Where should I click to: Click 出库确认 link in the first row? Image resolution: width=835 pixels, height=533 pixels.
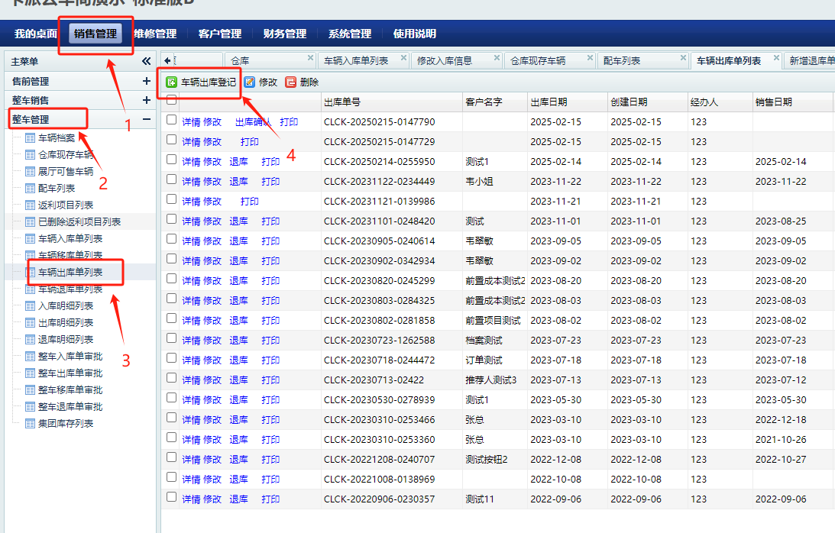click(253, 122)
